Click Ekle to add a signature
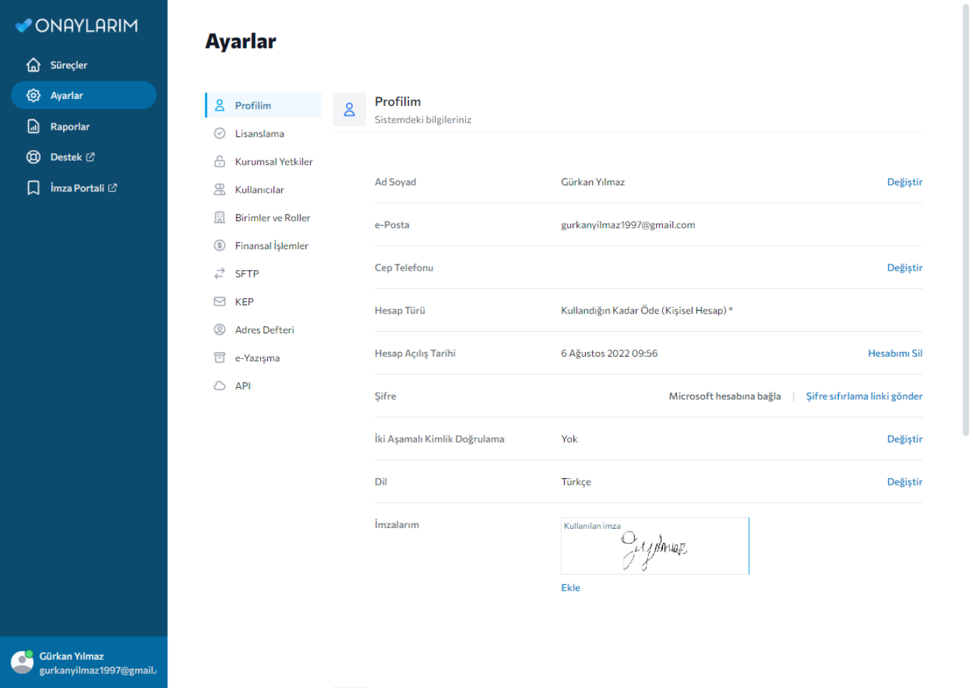The image size is (973, 688). 570,588
